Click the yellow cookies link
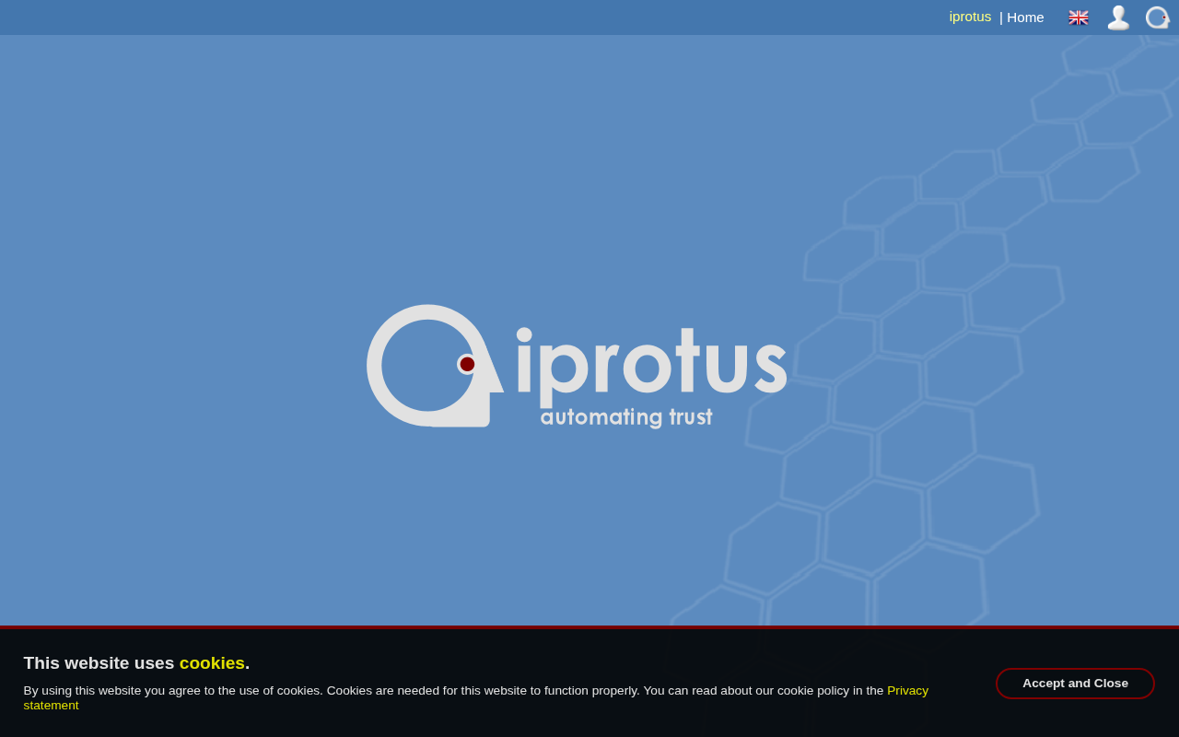This screenshot has height=737, width=1179. pos(212,662)
